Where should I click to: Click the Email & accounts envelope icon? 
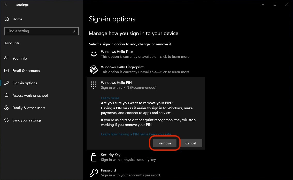[x=6, y=70]
